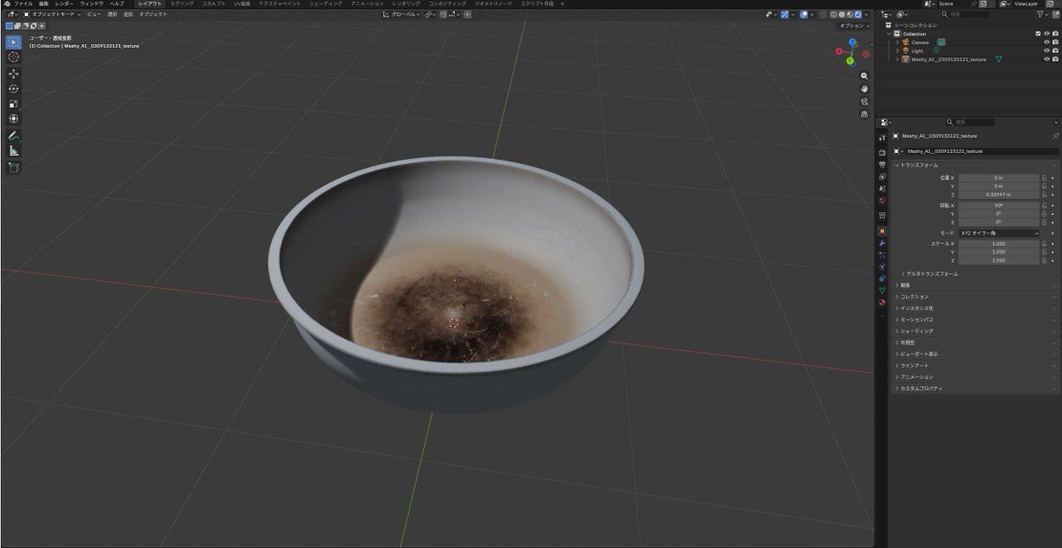Select the Measure tool

pos(13,151)
